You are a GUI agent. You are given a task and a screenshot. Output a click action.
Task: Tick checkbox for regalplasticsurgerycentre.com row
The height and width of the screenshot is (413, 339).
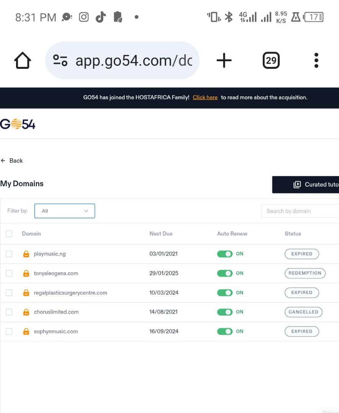[9, 293]
